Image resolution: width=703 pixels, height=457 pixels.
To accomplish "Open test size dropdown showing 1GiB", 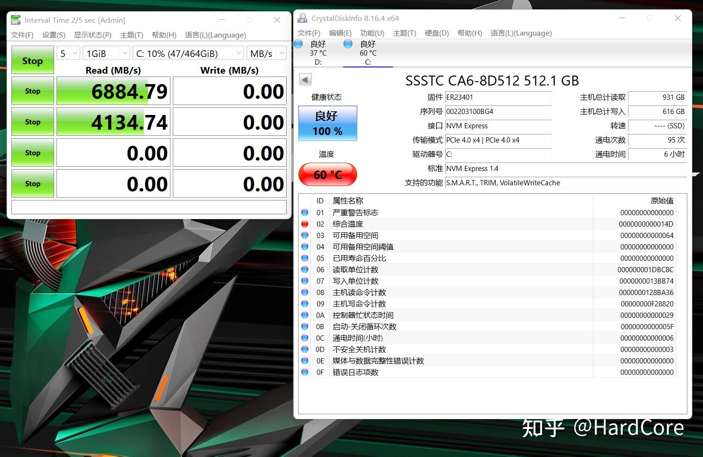I will pyautogui.click(x=106, y=53).
